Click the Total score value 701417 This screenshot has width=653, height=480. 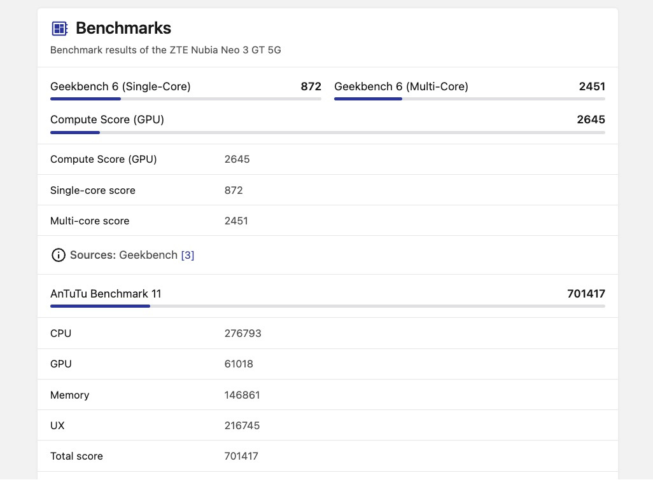[x=241, y=456]
